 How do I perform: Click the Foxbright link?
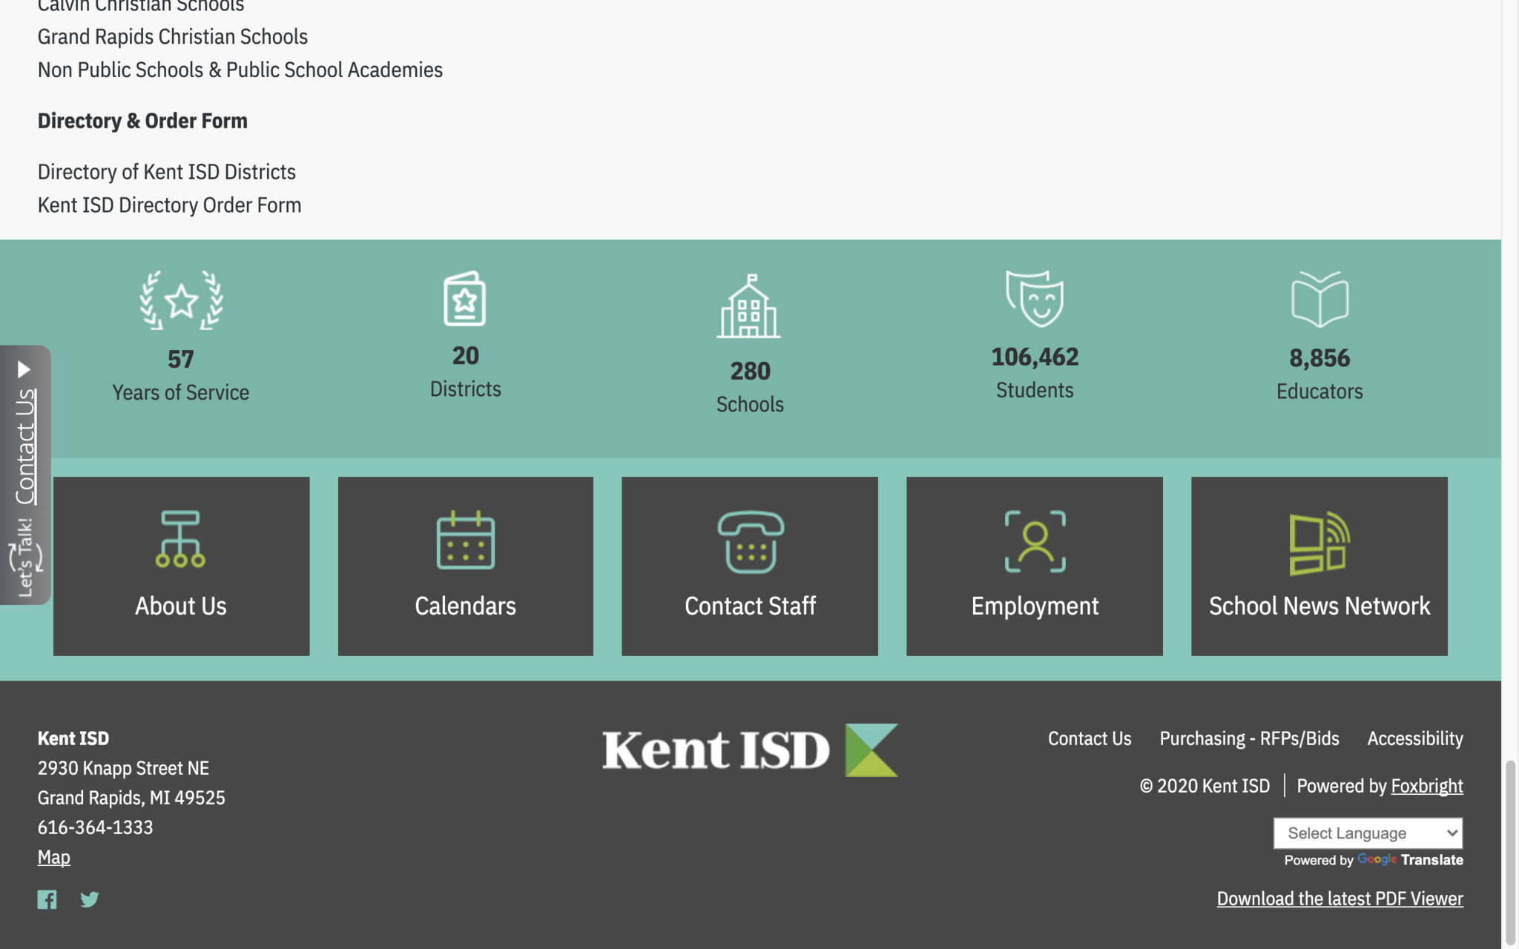1426,786
